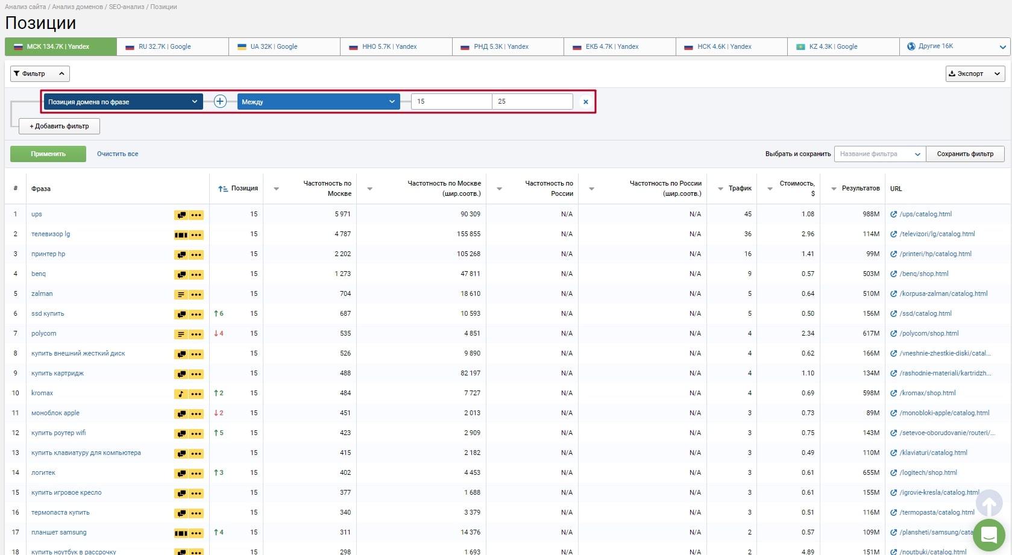Screen dimensions: 1012x555
Task: Open URL /polycom/shop.html link
Action: coord(929,333)
